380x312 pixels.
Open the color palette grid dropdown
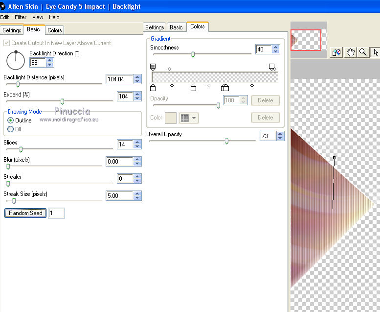(x=189, y=118)
